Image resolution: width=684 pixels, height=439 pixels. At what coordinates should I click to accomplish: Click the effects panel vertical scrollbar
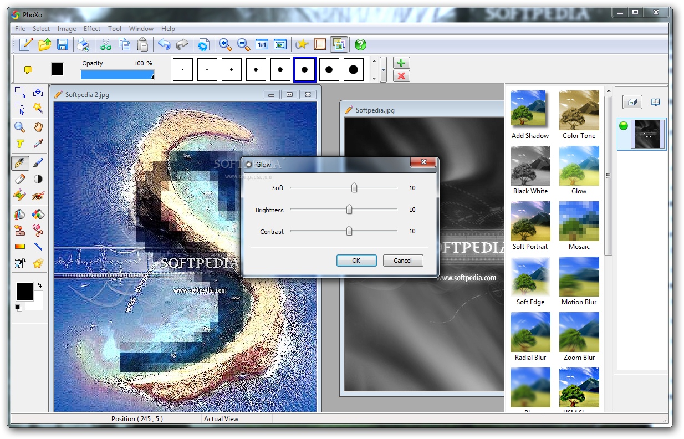[609, 175]
